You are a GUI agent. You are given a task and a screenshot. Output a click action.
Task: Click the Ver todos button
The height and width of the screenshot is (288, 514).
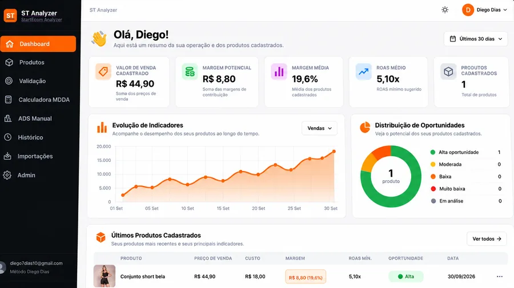click(x=487, y=239)
